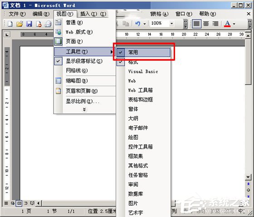Click horizontal scrollbar left arrow
The height and width of the screenshot is (217, 254).
coord(38,203)
